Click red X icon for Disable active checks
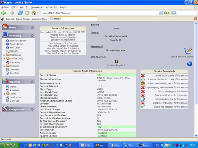Viewport: 198px width, 148px height. coord(143,76)
